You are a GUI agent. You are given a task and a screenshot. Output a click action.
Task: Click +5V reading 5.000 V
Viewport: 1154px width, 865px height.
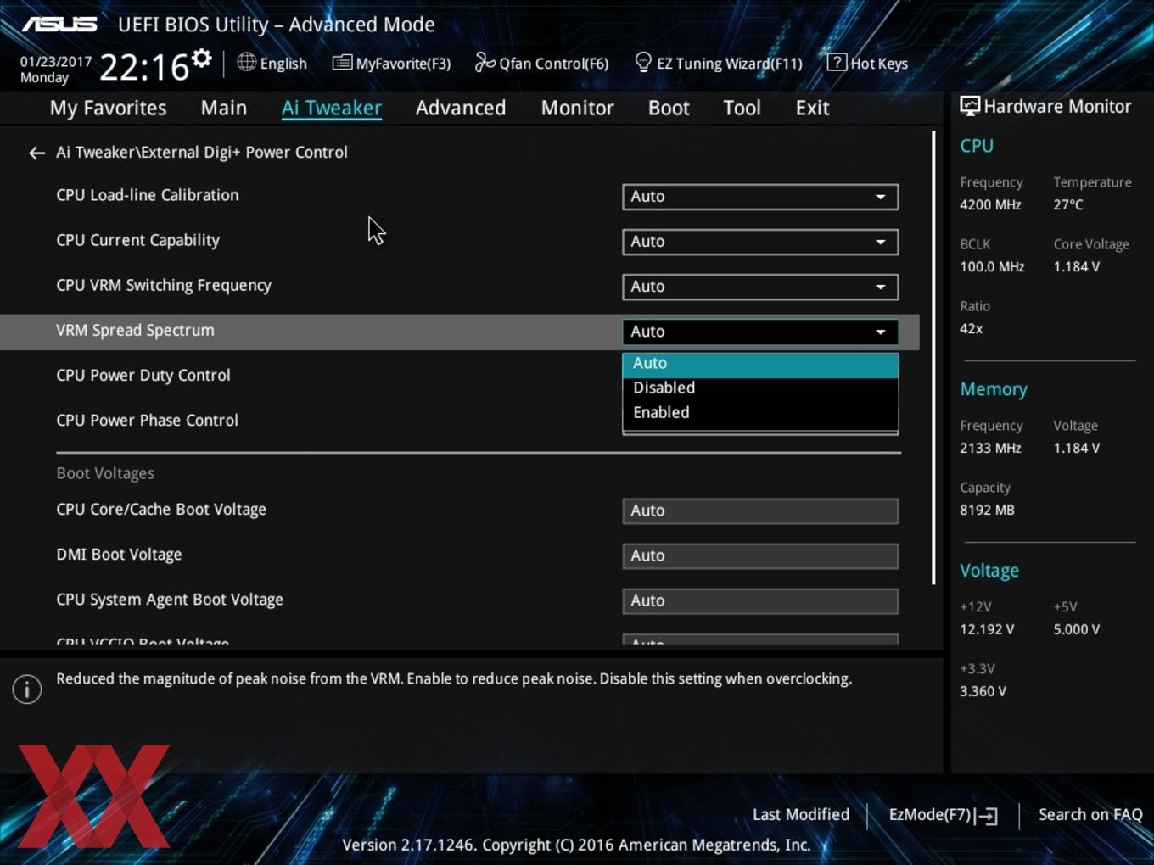click(x=1077, y=629)
